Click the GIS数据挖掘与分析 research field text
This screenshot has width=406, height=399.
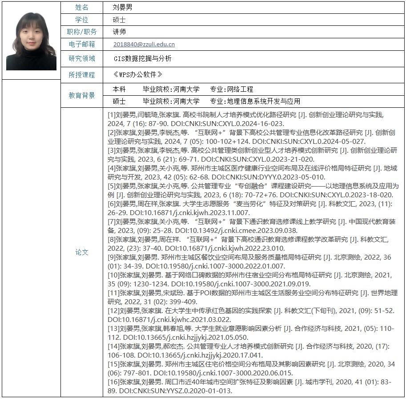(x=142, y=58)
